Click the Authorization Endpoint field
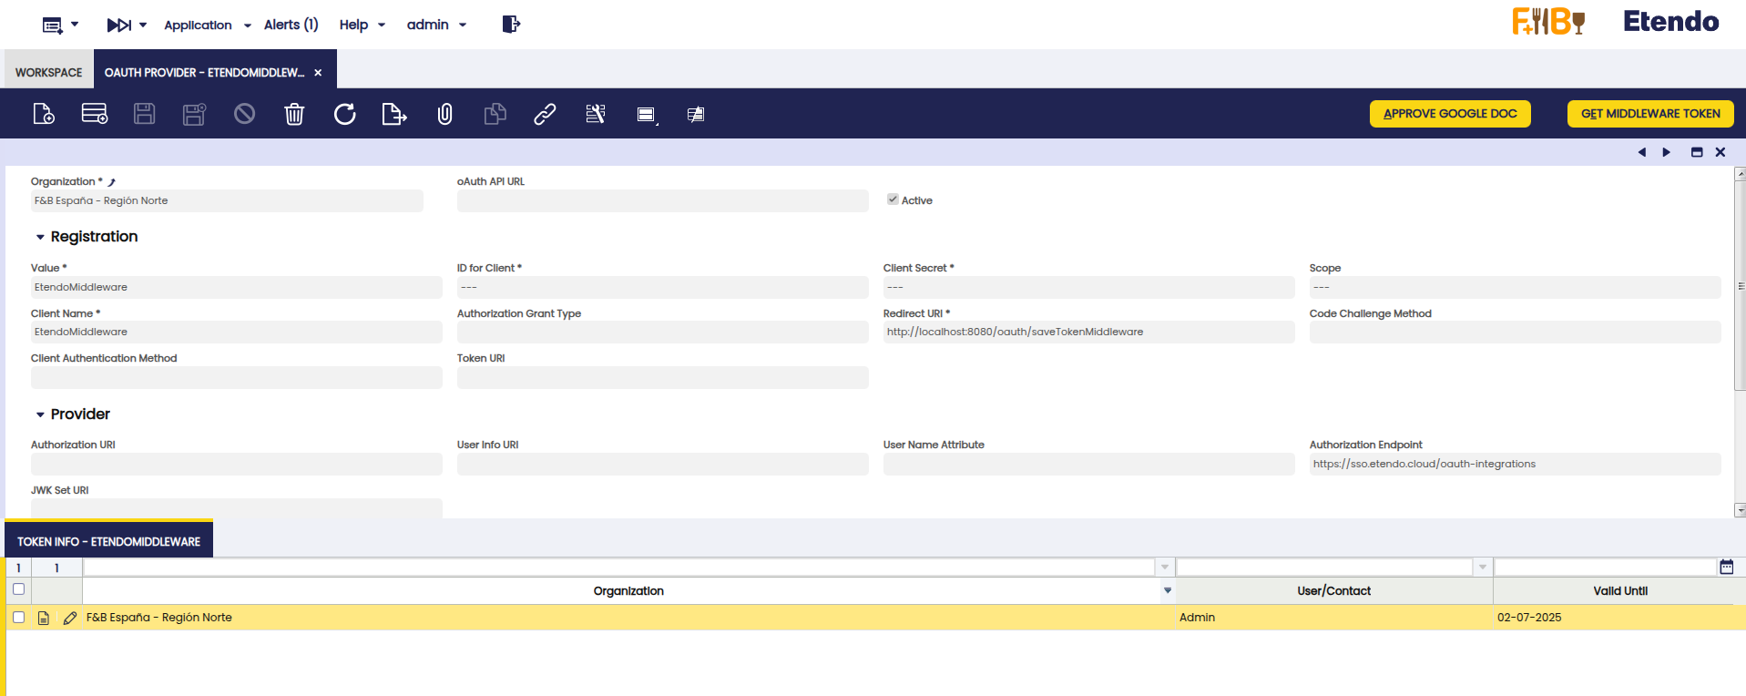 (x=1515, y=464)
